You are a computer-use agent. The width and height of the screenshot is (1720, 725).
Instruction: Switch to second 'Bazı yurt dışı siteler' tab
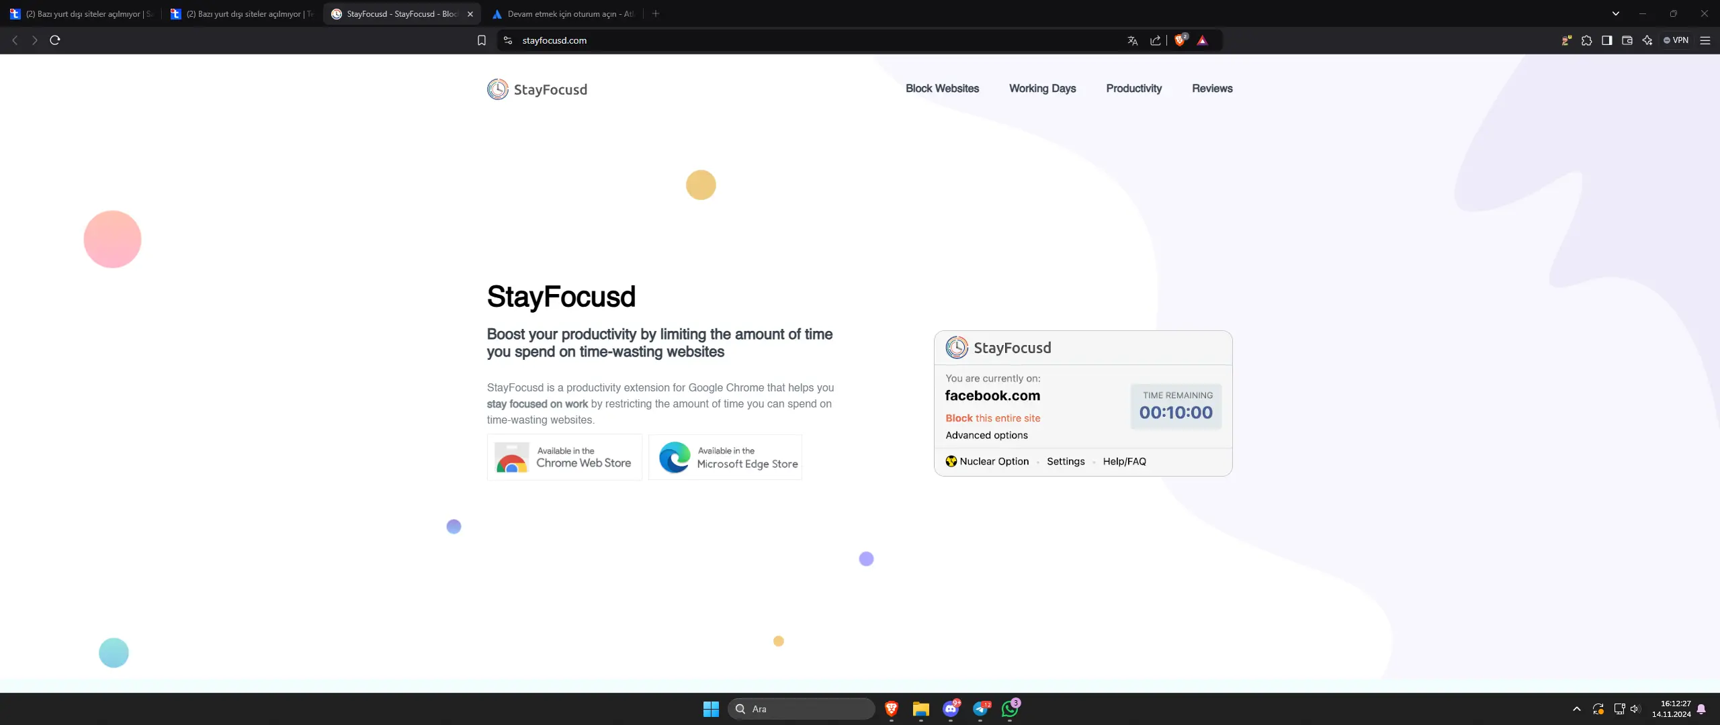[242, 13]
